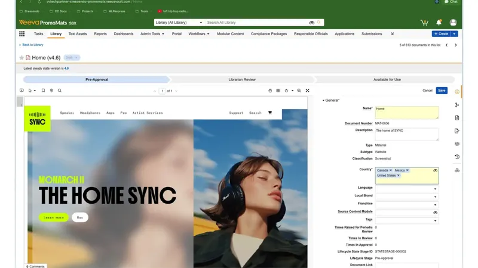Click the binoculars advanced search icon
478x268 pixels.
click(311, 23)
